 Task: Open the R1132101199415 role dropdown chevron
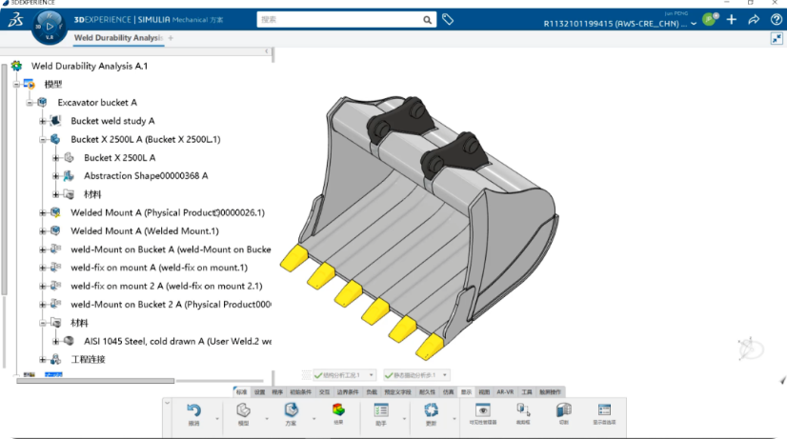(x=694, y=24)
